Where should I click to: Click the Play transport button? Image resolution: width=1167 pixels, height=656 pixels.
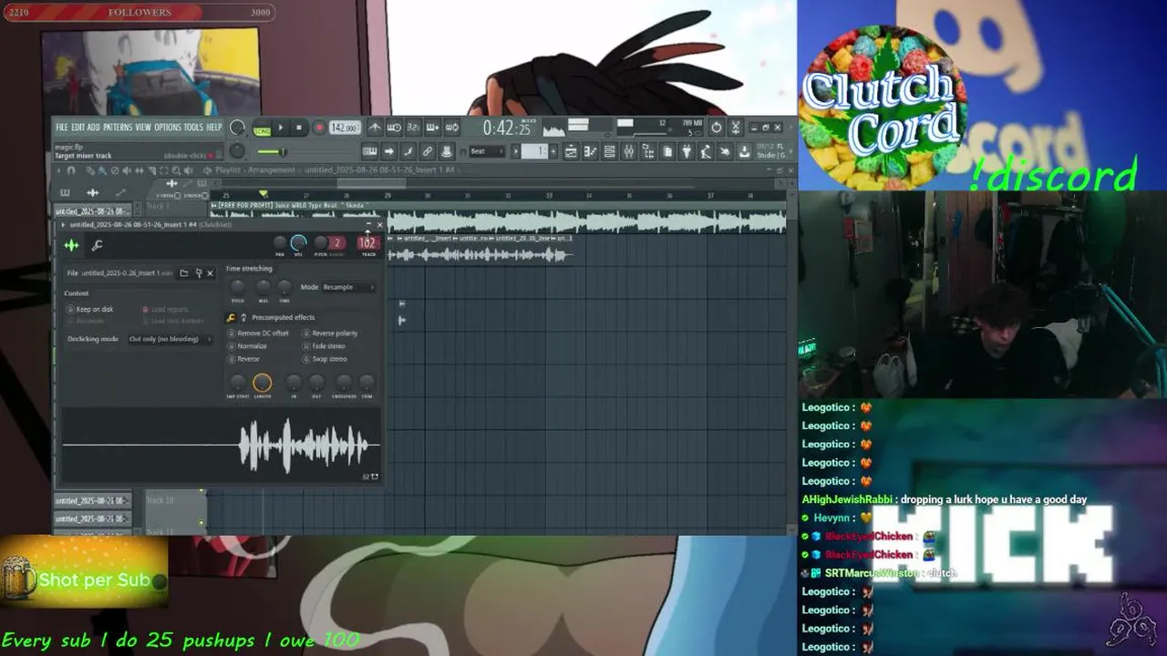(x=281, y=128)
